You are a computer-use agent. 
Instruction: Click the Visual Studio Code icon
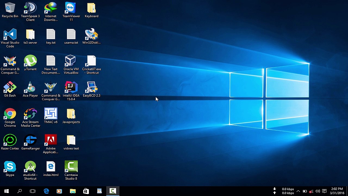point(10,35)
